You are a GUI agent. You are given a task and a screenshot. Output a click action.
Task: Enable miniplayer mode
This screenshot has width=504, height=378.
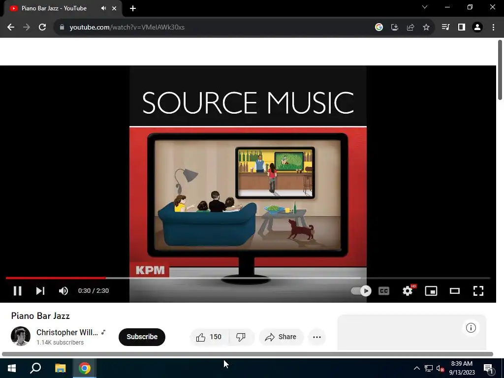click(431, 291)
